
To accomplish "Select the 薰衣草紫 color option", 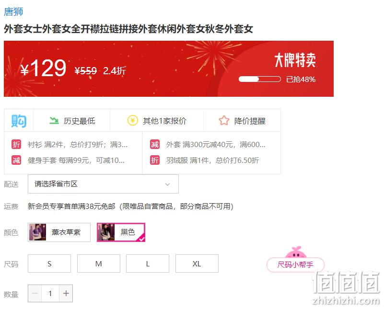I will (59, 232).
